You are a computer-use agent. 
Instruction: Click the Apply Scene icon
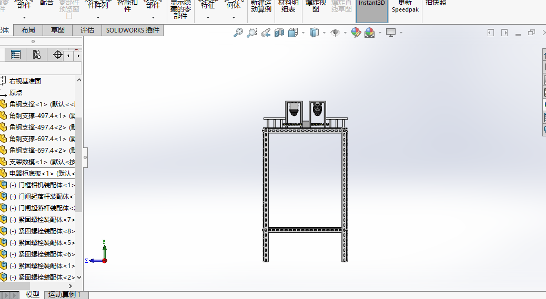pyautogui.click(x=369, y=33)
